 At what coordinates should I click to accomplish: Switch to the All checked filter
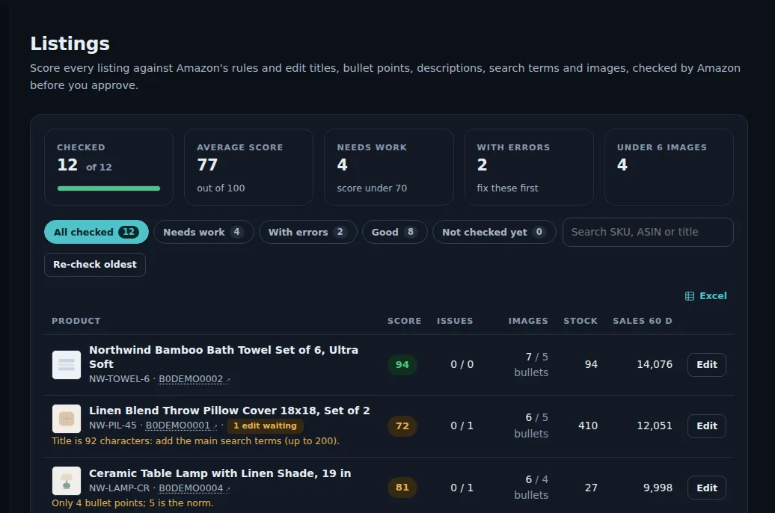(x=97, y=232)
